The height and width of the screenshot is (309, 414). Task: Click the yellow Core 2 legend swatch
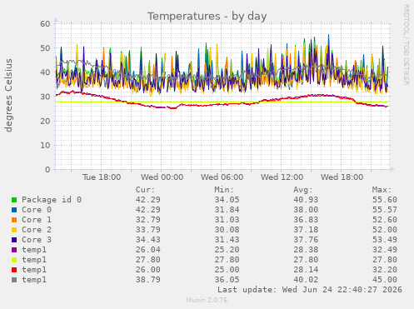[14, 230]
